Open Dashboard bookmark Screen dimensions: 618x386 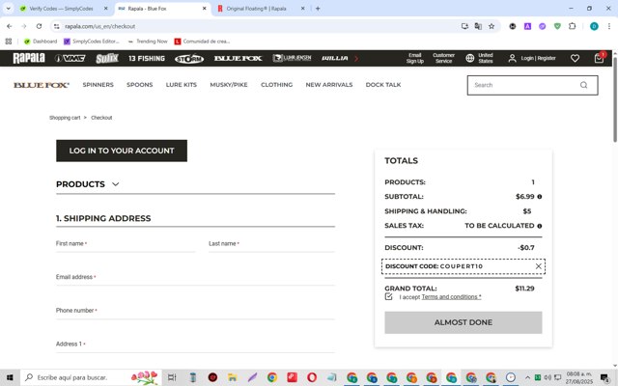[41, 41]
